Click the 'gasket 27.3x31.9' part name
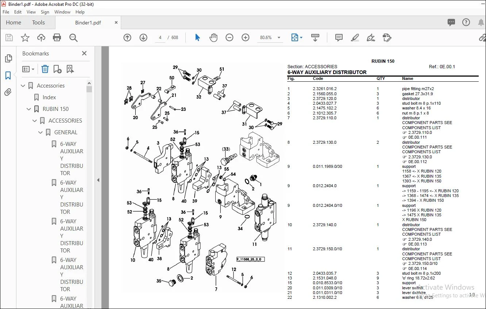The image size is (486, 309). point(417,94)
